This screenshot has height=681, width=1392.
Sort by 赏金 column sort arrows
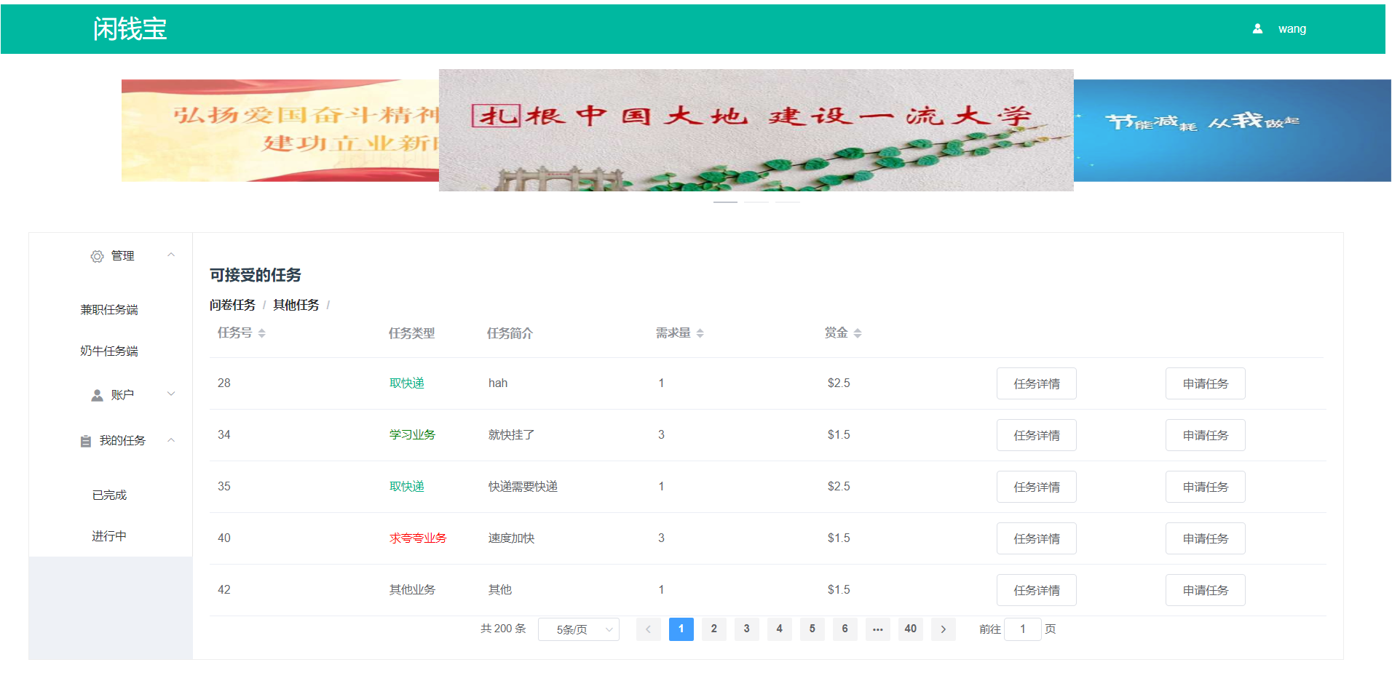tap(858, 333)
